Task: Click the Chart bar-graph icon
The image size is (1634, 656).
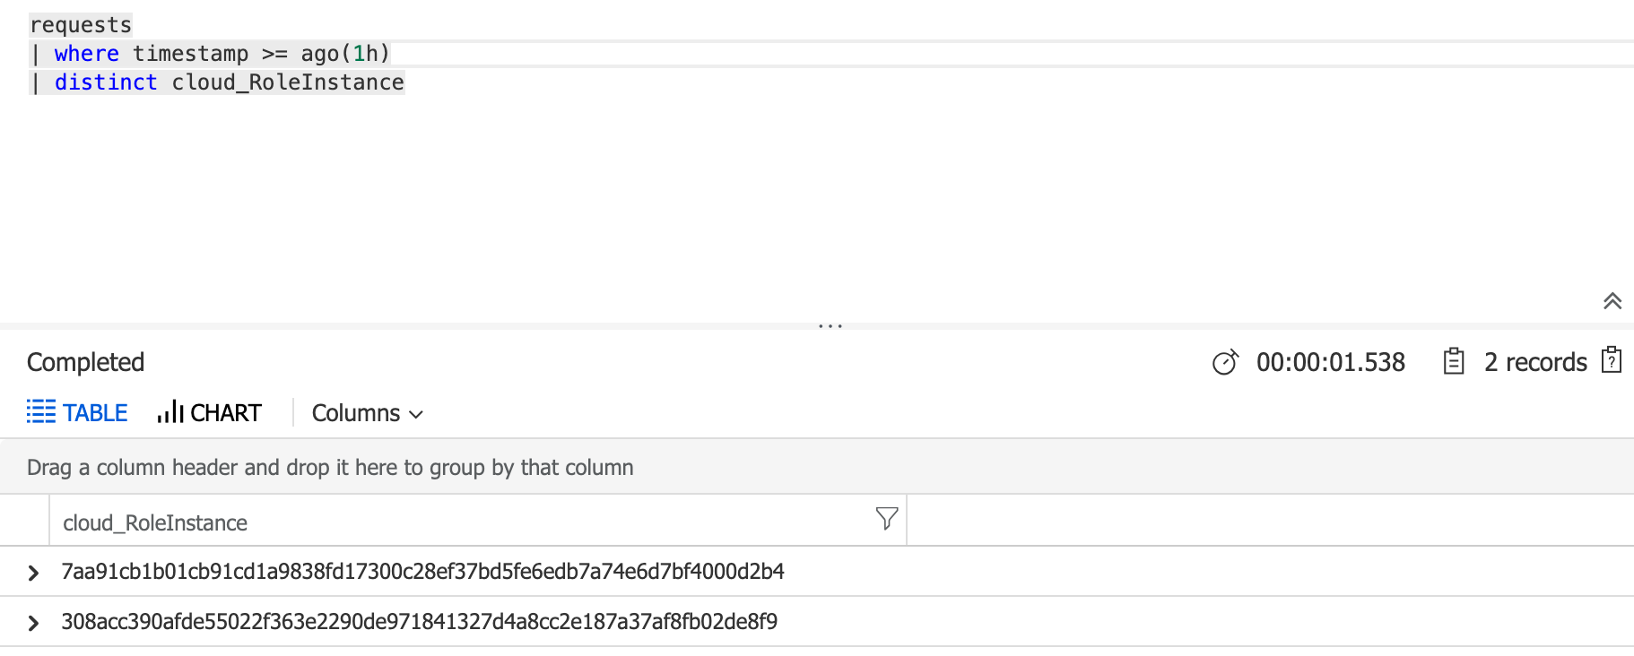Action: click(170, 412)
